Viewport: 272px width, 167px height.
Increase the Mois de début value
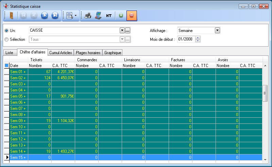point(198,38)
